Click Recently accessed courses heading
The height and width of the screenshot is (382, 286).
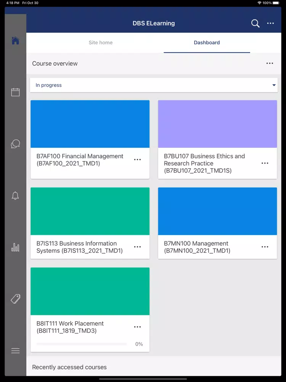point(69,367)
